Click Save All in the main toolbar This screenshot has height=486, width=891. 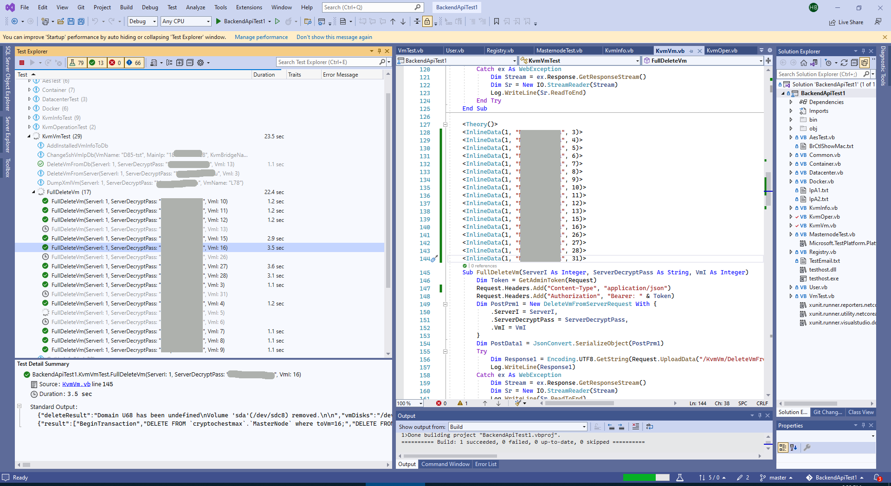(x=81, y=21)
